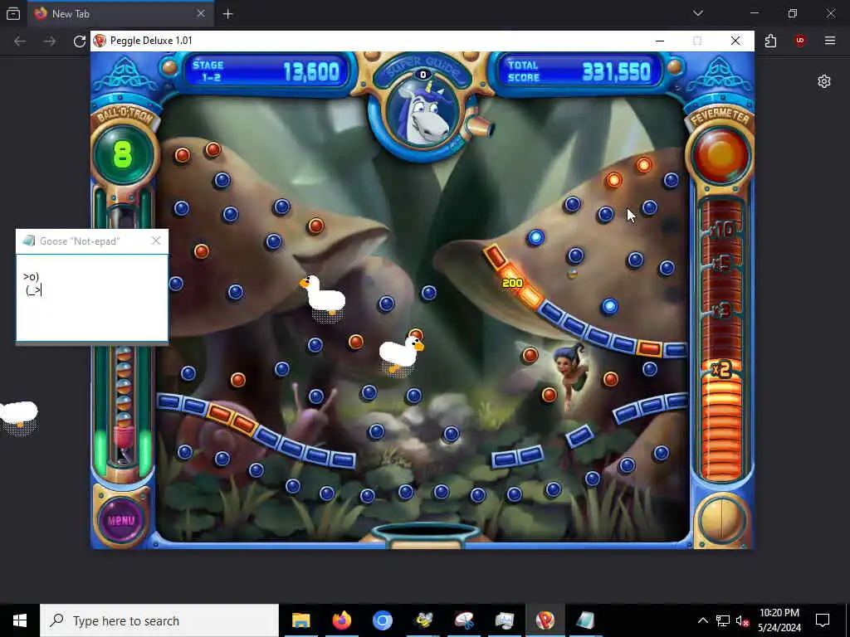Open Firefox from the taskbar
The height and width of the screenshot is (637, 850).
[341, 620]
